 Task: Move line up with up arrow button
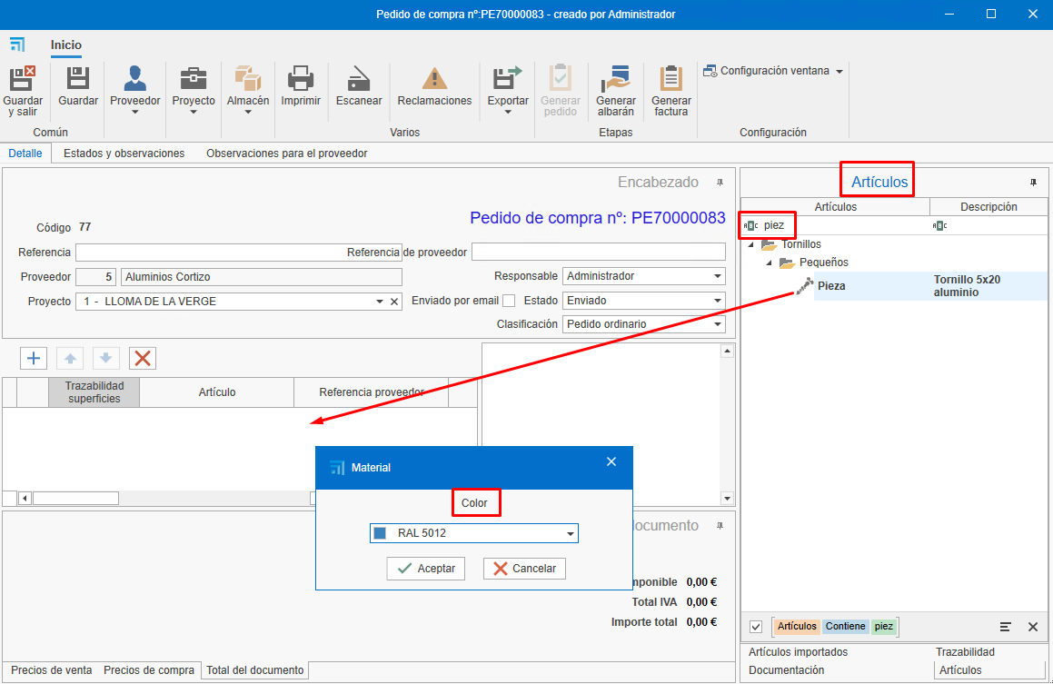pyautogui.click(x=70, y=359)
